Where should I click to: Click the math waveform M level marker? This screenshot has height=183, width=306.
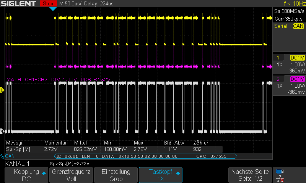coord(2,132)
